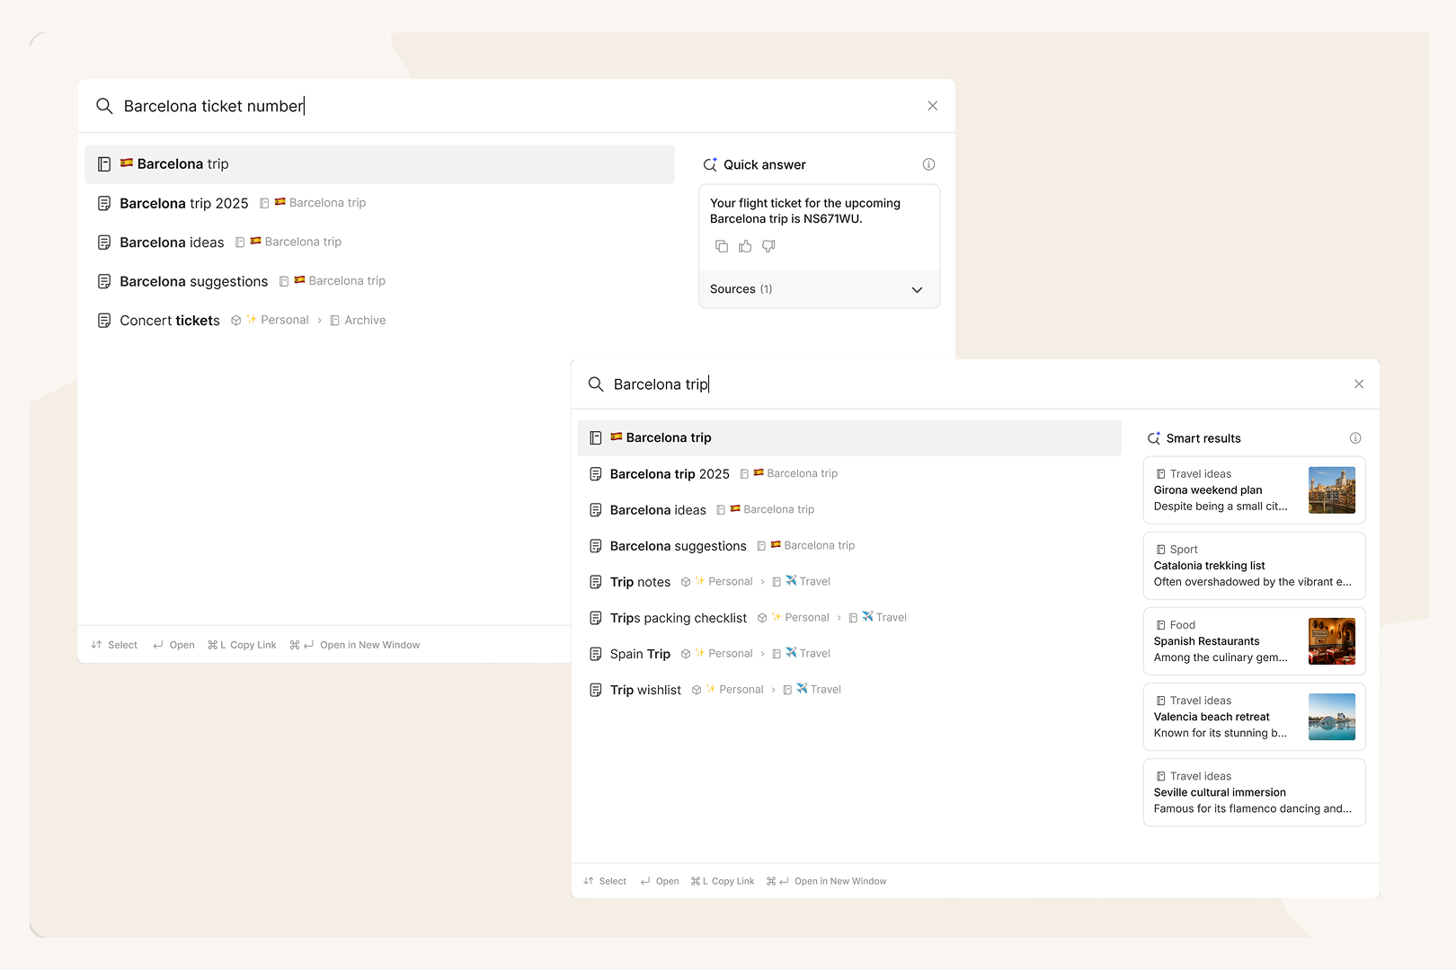Click in the Barcelona trip search field

[x=899, y=384]
